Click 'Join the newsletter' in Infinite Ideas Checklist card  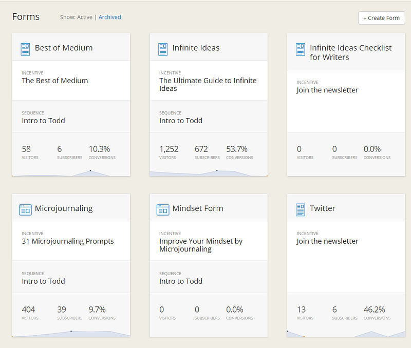[327, 90]
